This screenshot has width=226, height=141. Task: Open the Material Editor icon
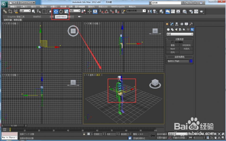[x=184, y=11]
